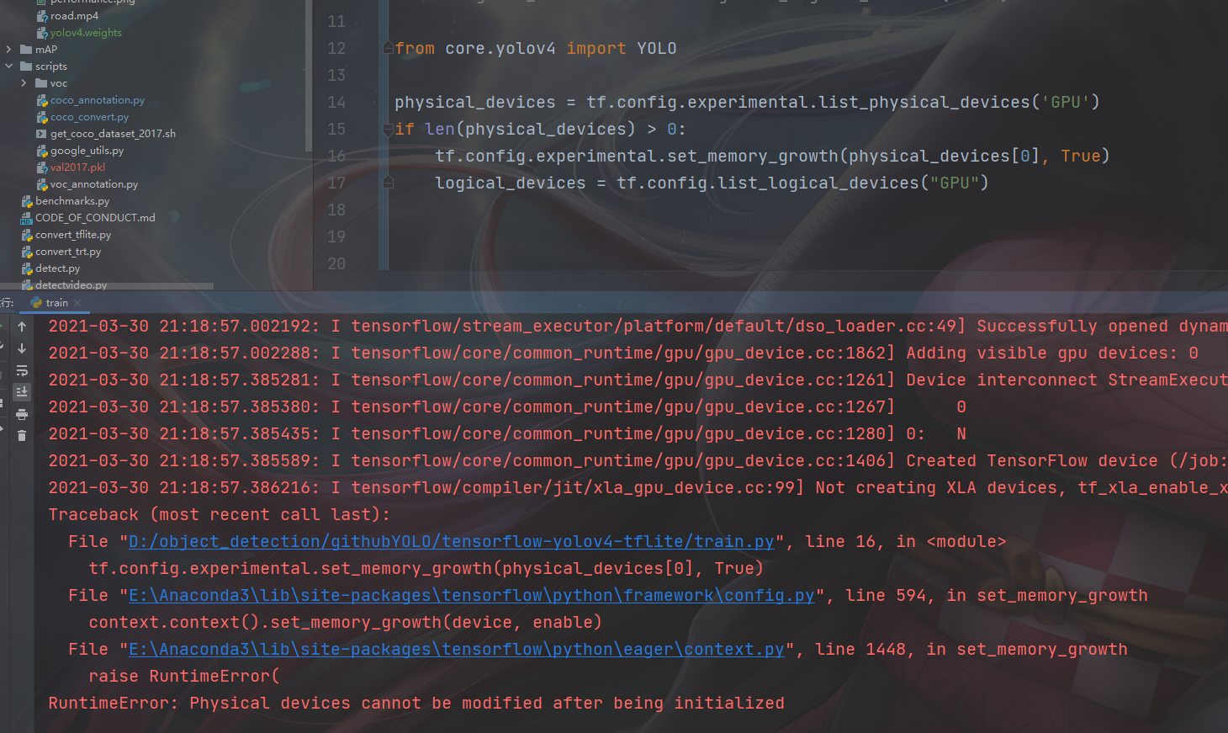Viewport: 1228px width, 733px height.
Task: Click the Markdown icon beside CODE_OF_CONDUCT.md
Action: coord(26,217)
